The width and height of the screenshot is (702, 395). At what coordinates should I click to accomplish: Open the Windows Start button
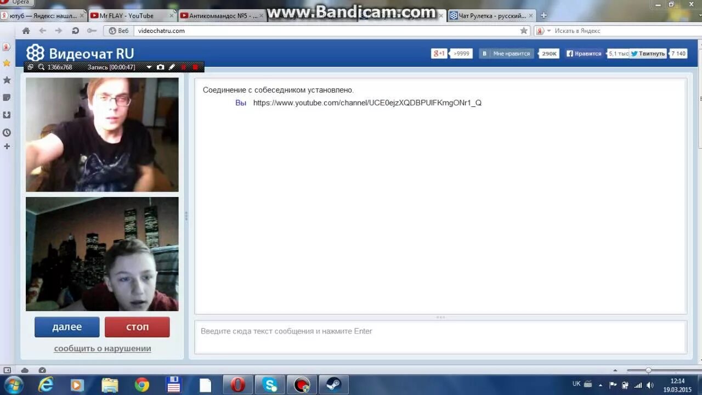point(14,385)
